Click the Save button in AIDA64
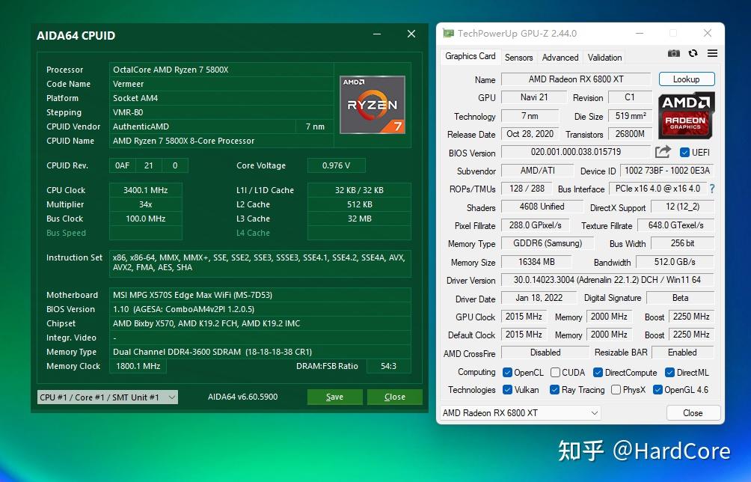Image resolution: width=751 pixels, height=482 pixels. coord(334,397)
